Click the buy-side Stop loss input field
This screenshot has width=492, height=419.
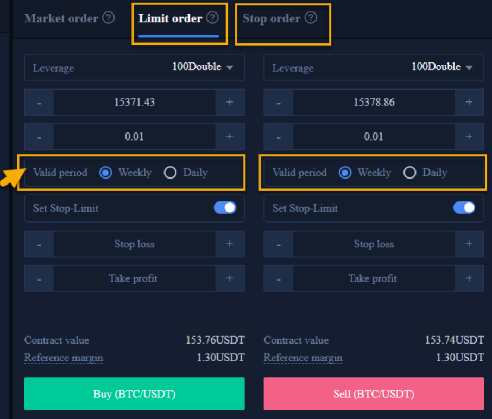pos(134,244)
